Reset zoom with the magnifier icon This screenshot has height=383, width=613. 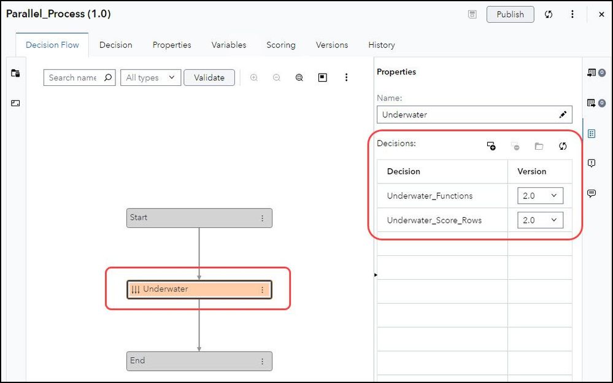[x=299, y=77]
